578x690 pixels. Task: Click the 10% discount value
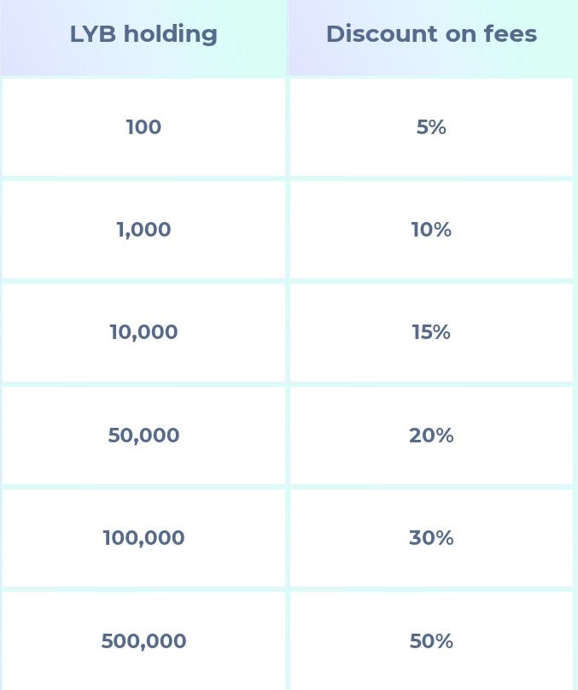coord(431,230)
